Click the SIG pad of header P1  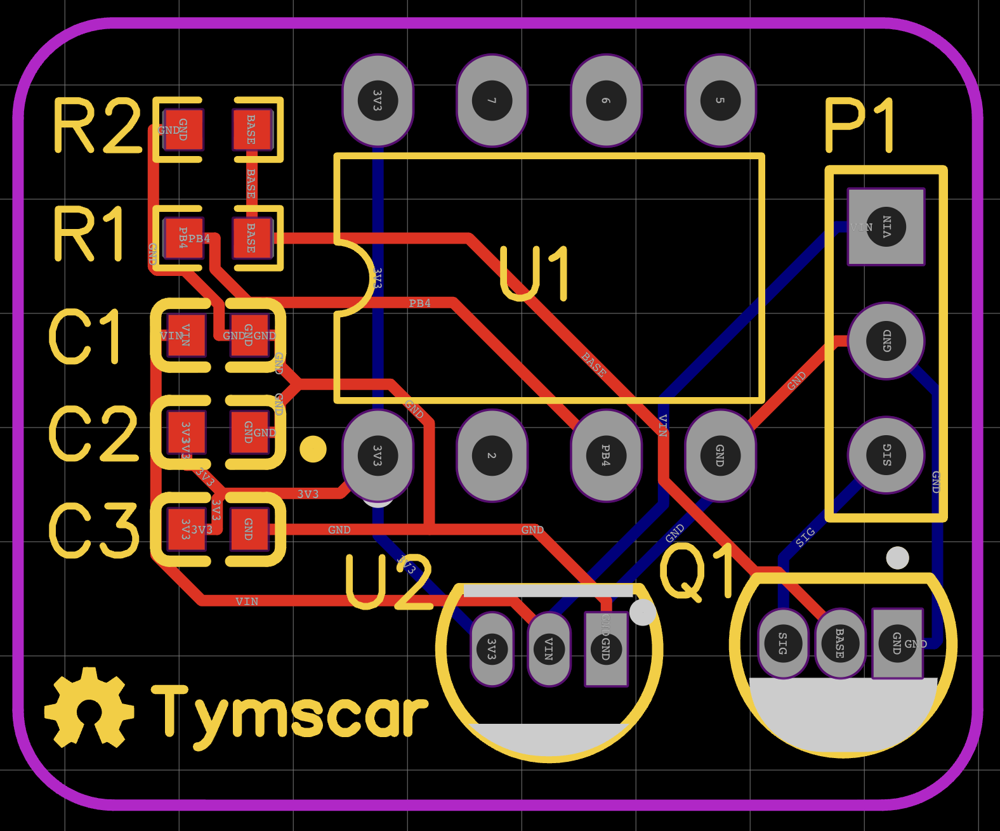[x=886, y=455]
